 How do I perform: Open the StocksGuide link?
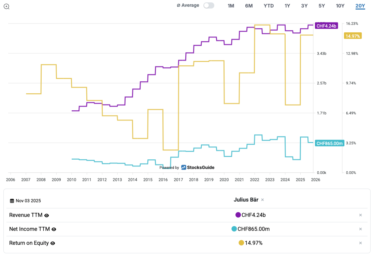click(x=198, y=168)
